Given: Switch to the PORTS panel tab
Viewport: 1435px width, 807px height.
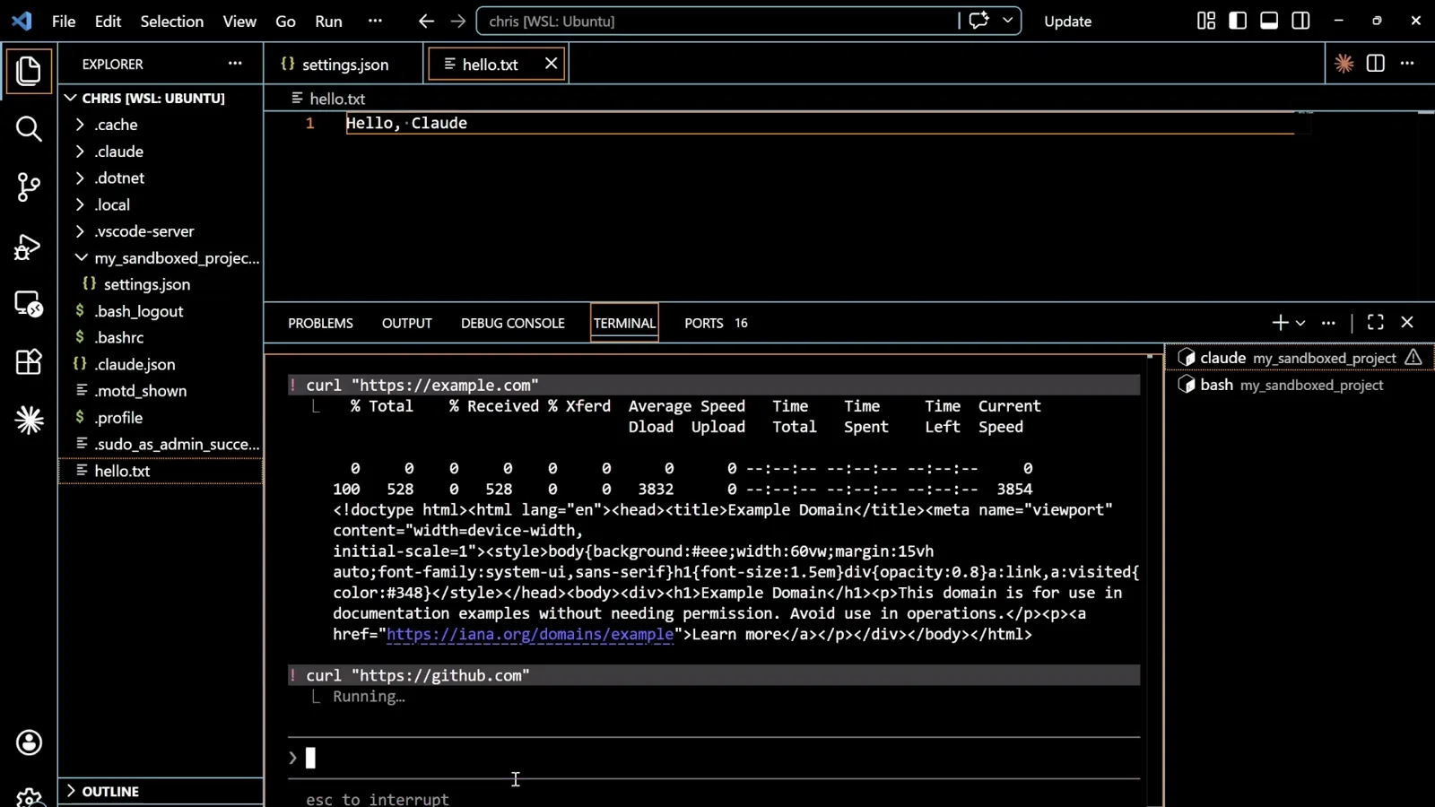Looking at the screenshot, I should tap(715, 323).
